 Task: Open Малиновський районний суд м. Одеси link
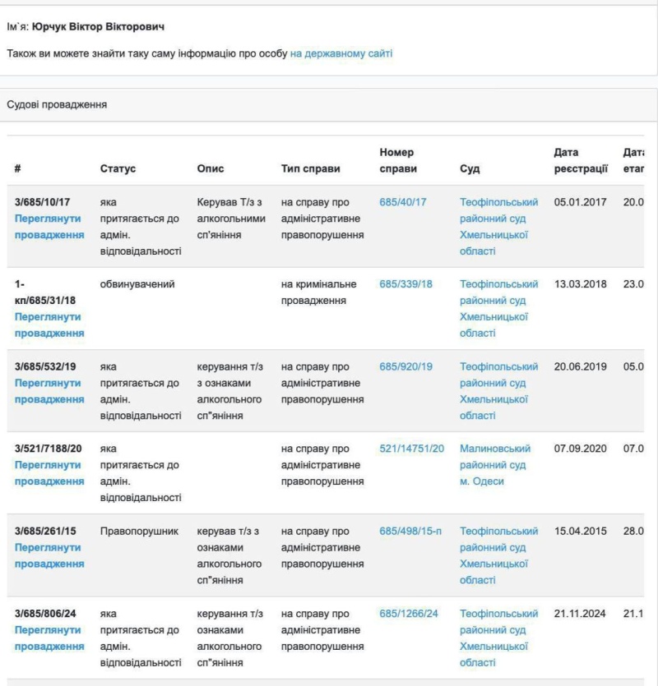(495, 465)
